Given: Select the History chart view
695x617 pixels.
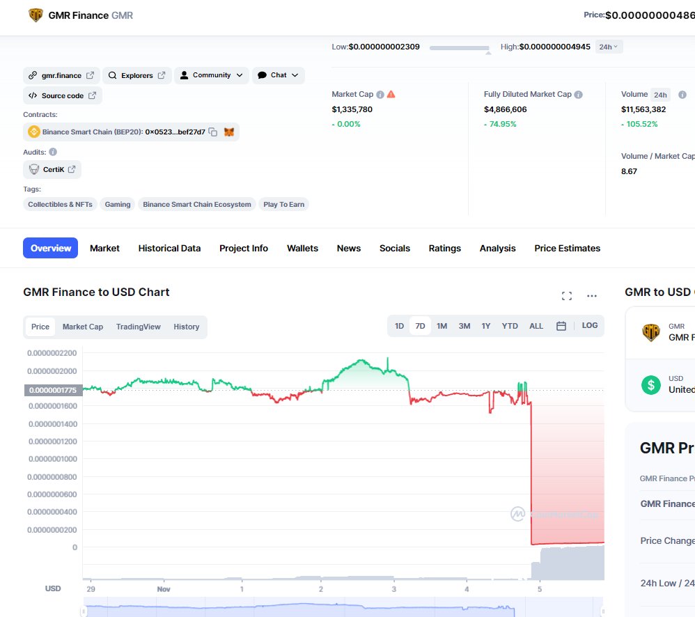Looking at the screenshot, I should 187,327.
